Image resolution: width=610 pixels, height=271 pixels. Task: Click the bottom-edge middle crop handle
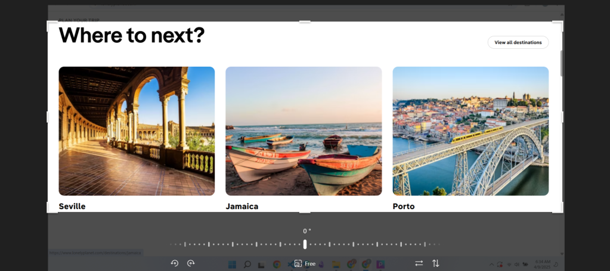305,212
